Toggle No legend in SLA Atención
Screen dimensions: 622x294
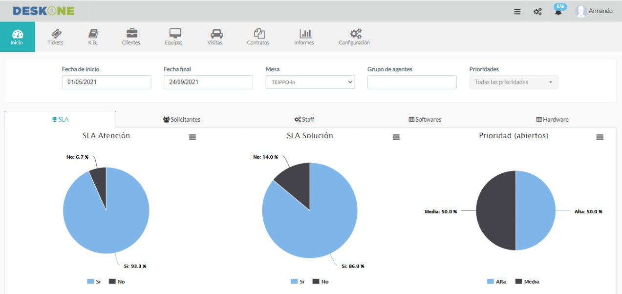point(117,282)
